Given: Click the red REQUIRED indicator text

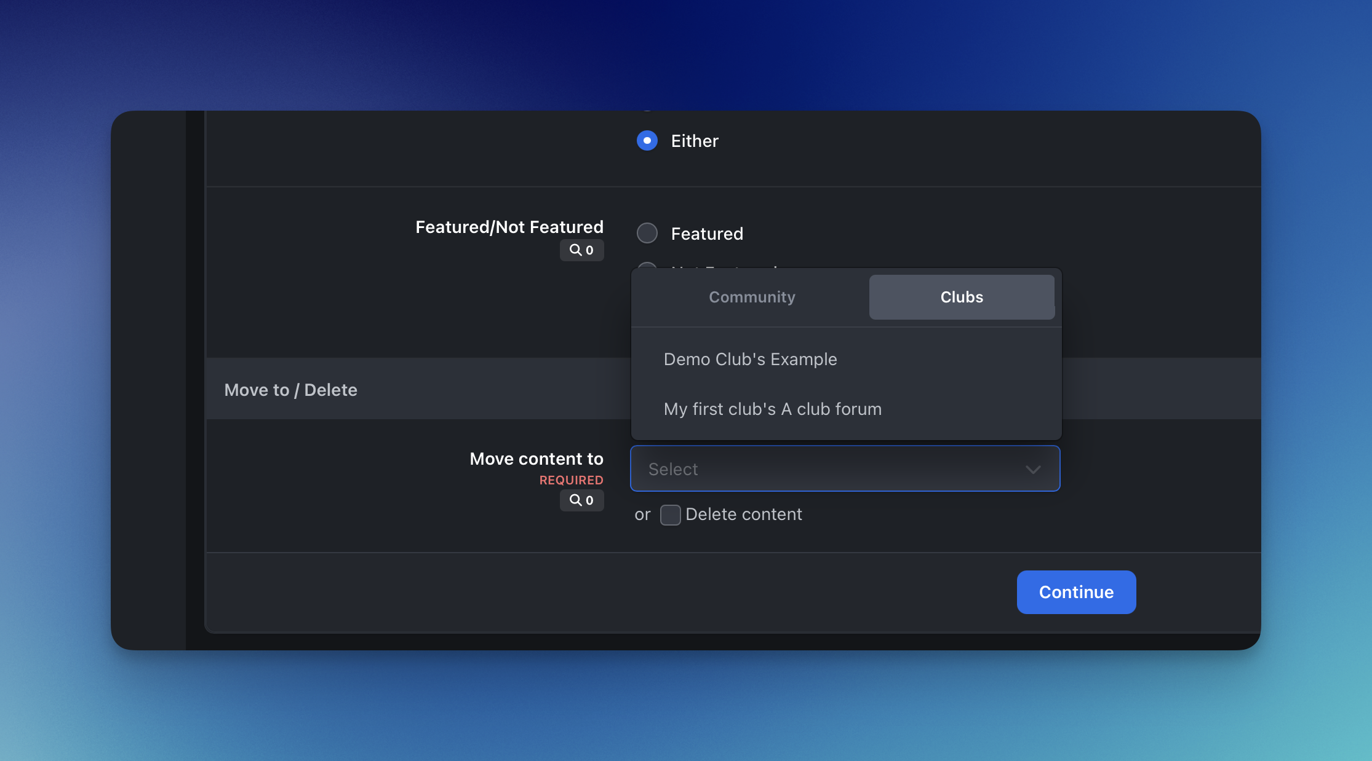Looking at the screenshot, I should click(x=571, y=480).
